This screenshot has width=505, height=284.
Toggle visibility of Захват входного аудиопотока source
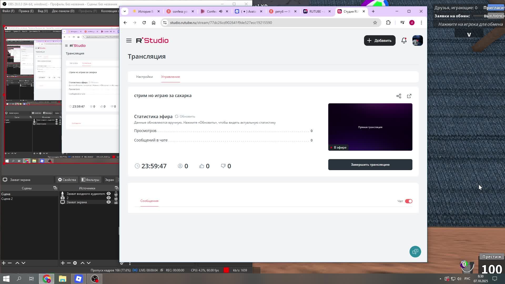(x=108, y=194)
